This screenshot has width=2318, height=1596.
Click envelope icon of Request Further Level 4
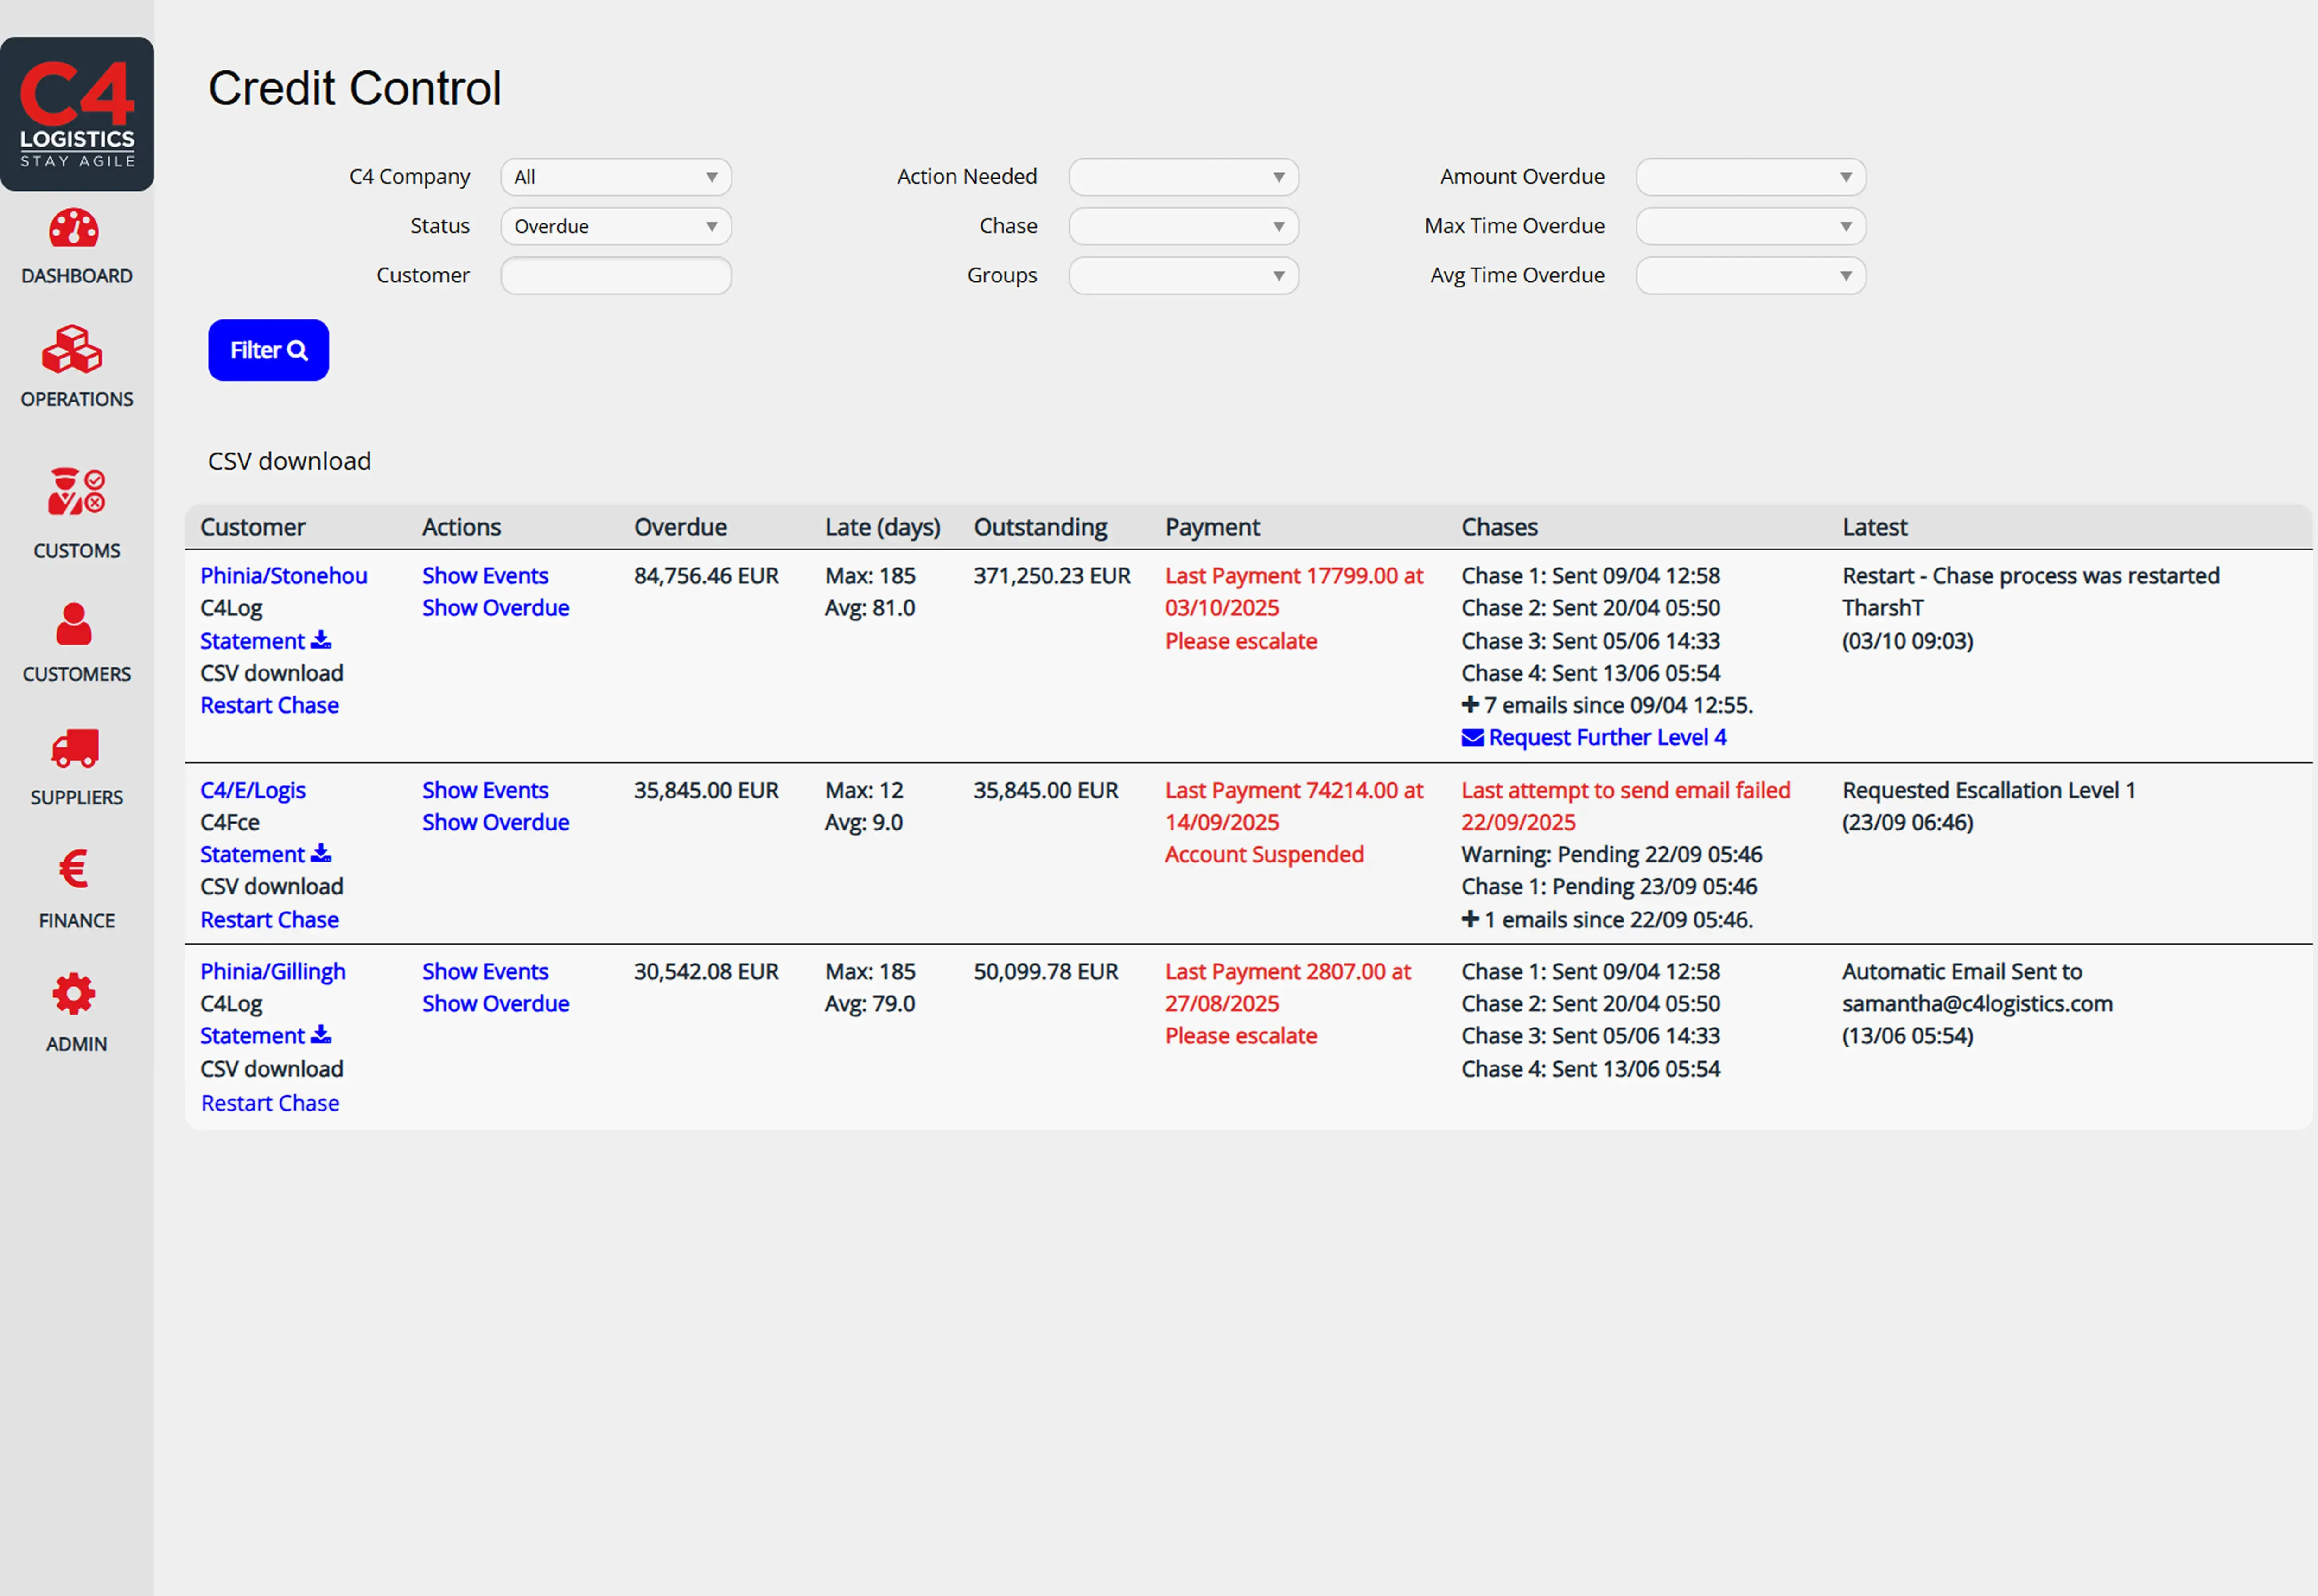1472,738
